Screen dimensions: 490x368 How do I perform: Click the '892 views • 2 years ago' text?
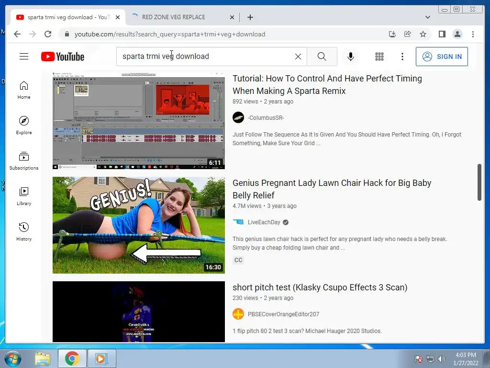point(263,102)
